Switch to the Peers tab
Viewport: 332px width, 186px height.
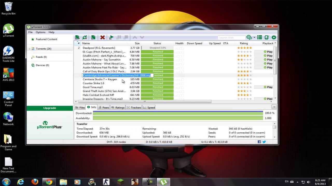(104, 107)
